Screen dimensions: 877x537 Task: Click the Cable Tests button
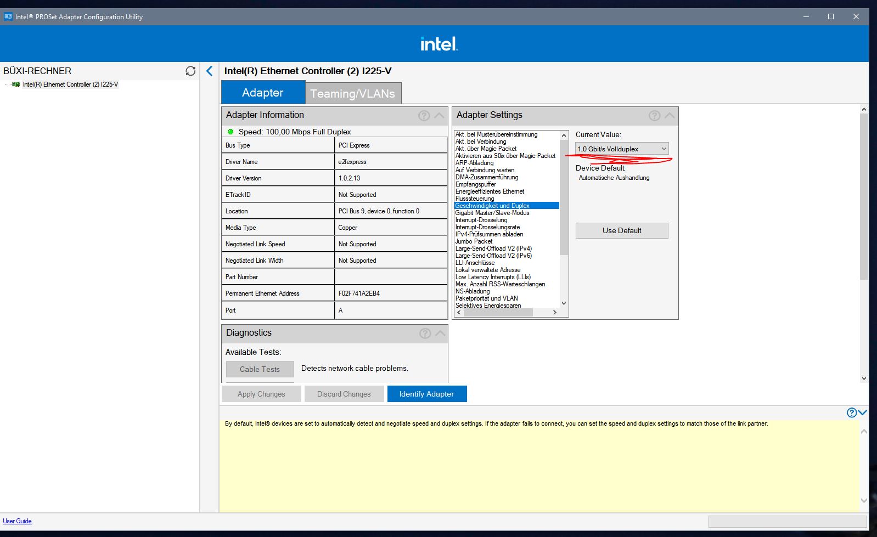[x=260, y=369]
